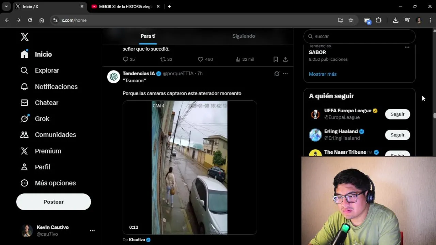
Task: Open Grok in the sidebar
Action: pos(35,119)
